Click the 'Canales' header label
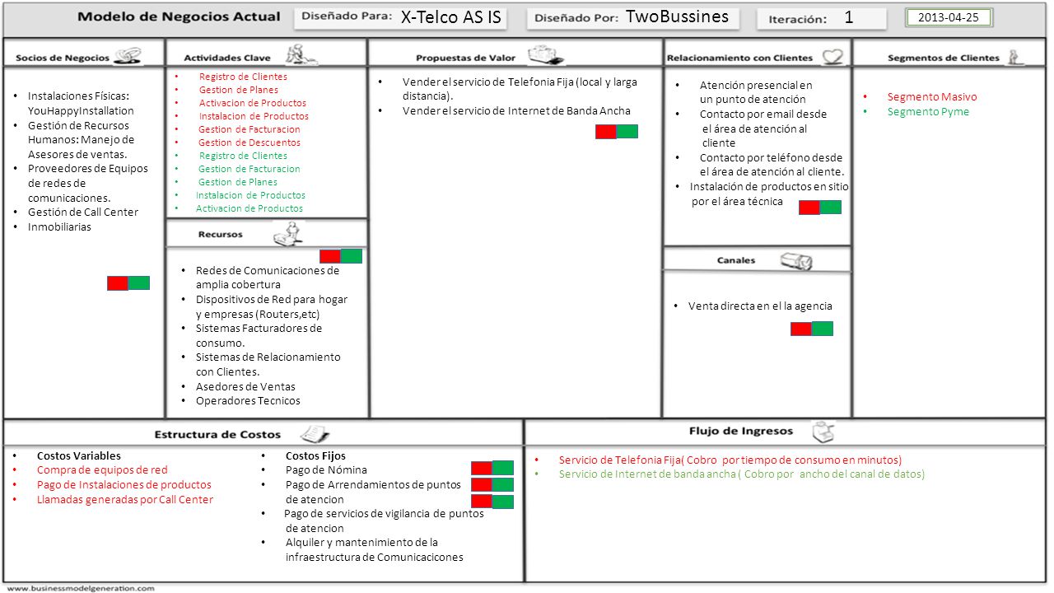Screen dimensions: 1054x593 (x=736, y=260)
